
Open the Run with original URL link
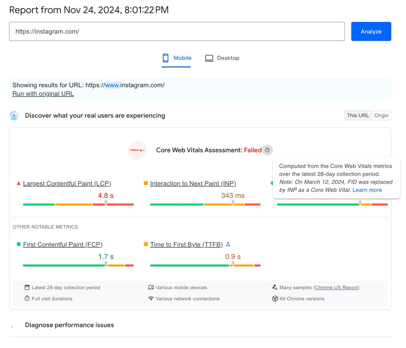click(x=43, y=94)
